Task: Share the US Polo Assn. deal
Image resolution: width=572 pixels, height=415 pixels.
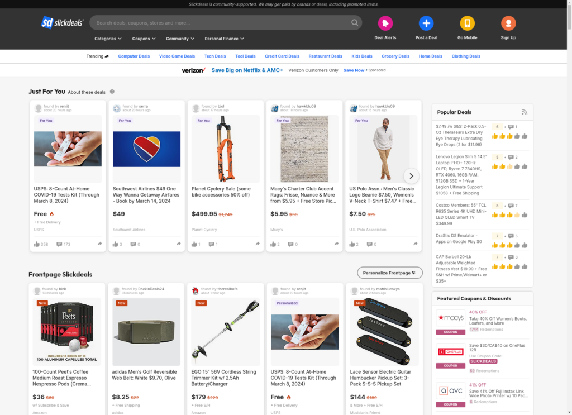Action: pos(415,244)
